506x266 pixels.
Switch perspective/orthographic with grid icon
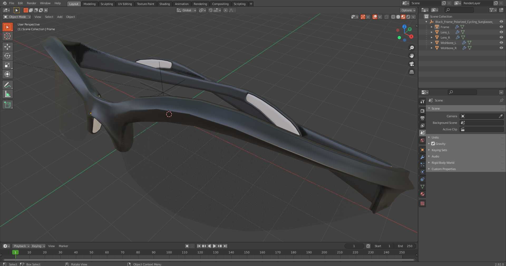coord(412,72)
